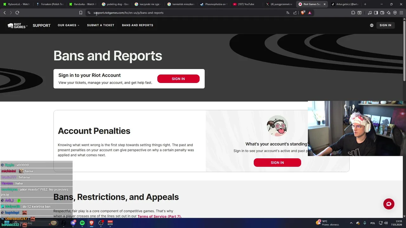Open Discord from the taskbar
The width and height of the screenshot is (406, 228).
[x=73, y=223]
